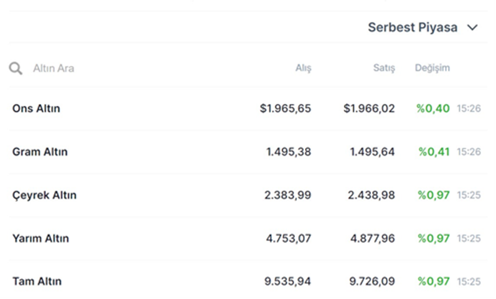Select the Çeyrek Altın entry

coord(44,195)
